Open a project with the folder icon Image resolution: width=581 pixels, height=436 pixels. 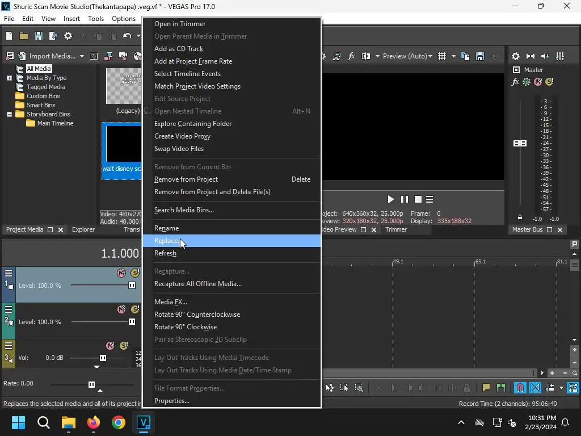click(x=24, y=36)
